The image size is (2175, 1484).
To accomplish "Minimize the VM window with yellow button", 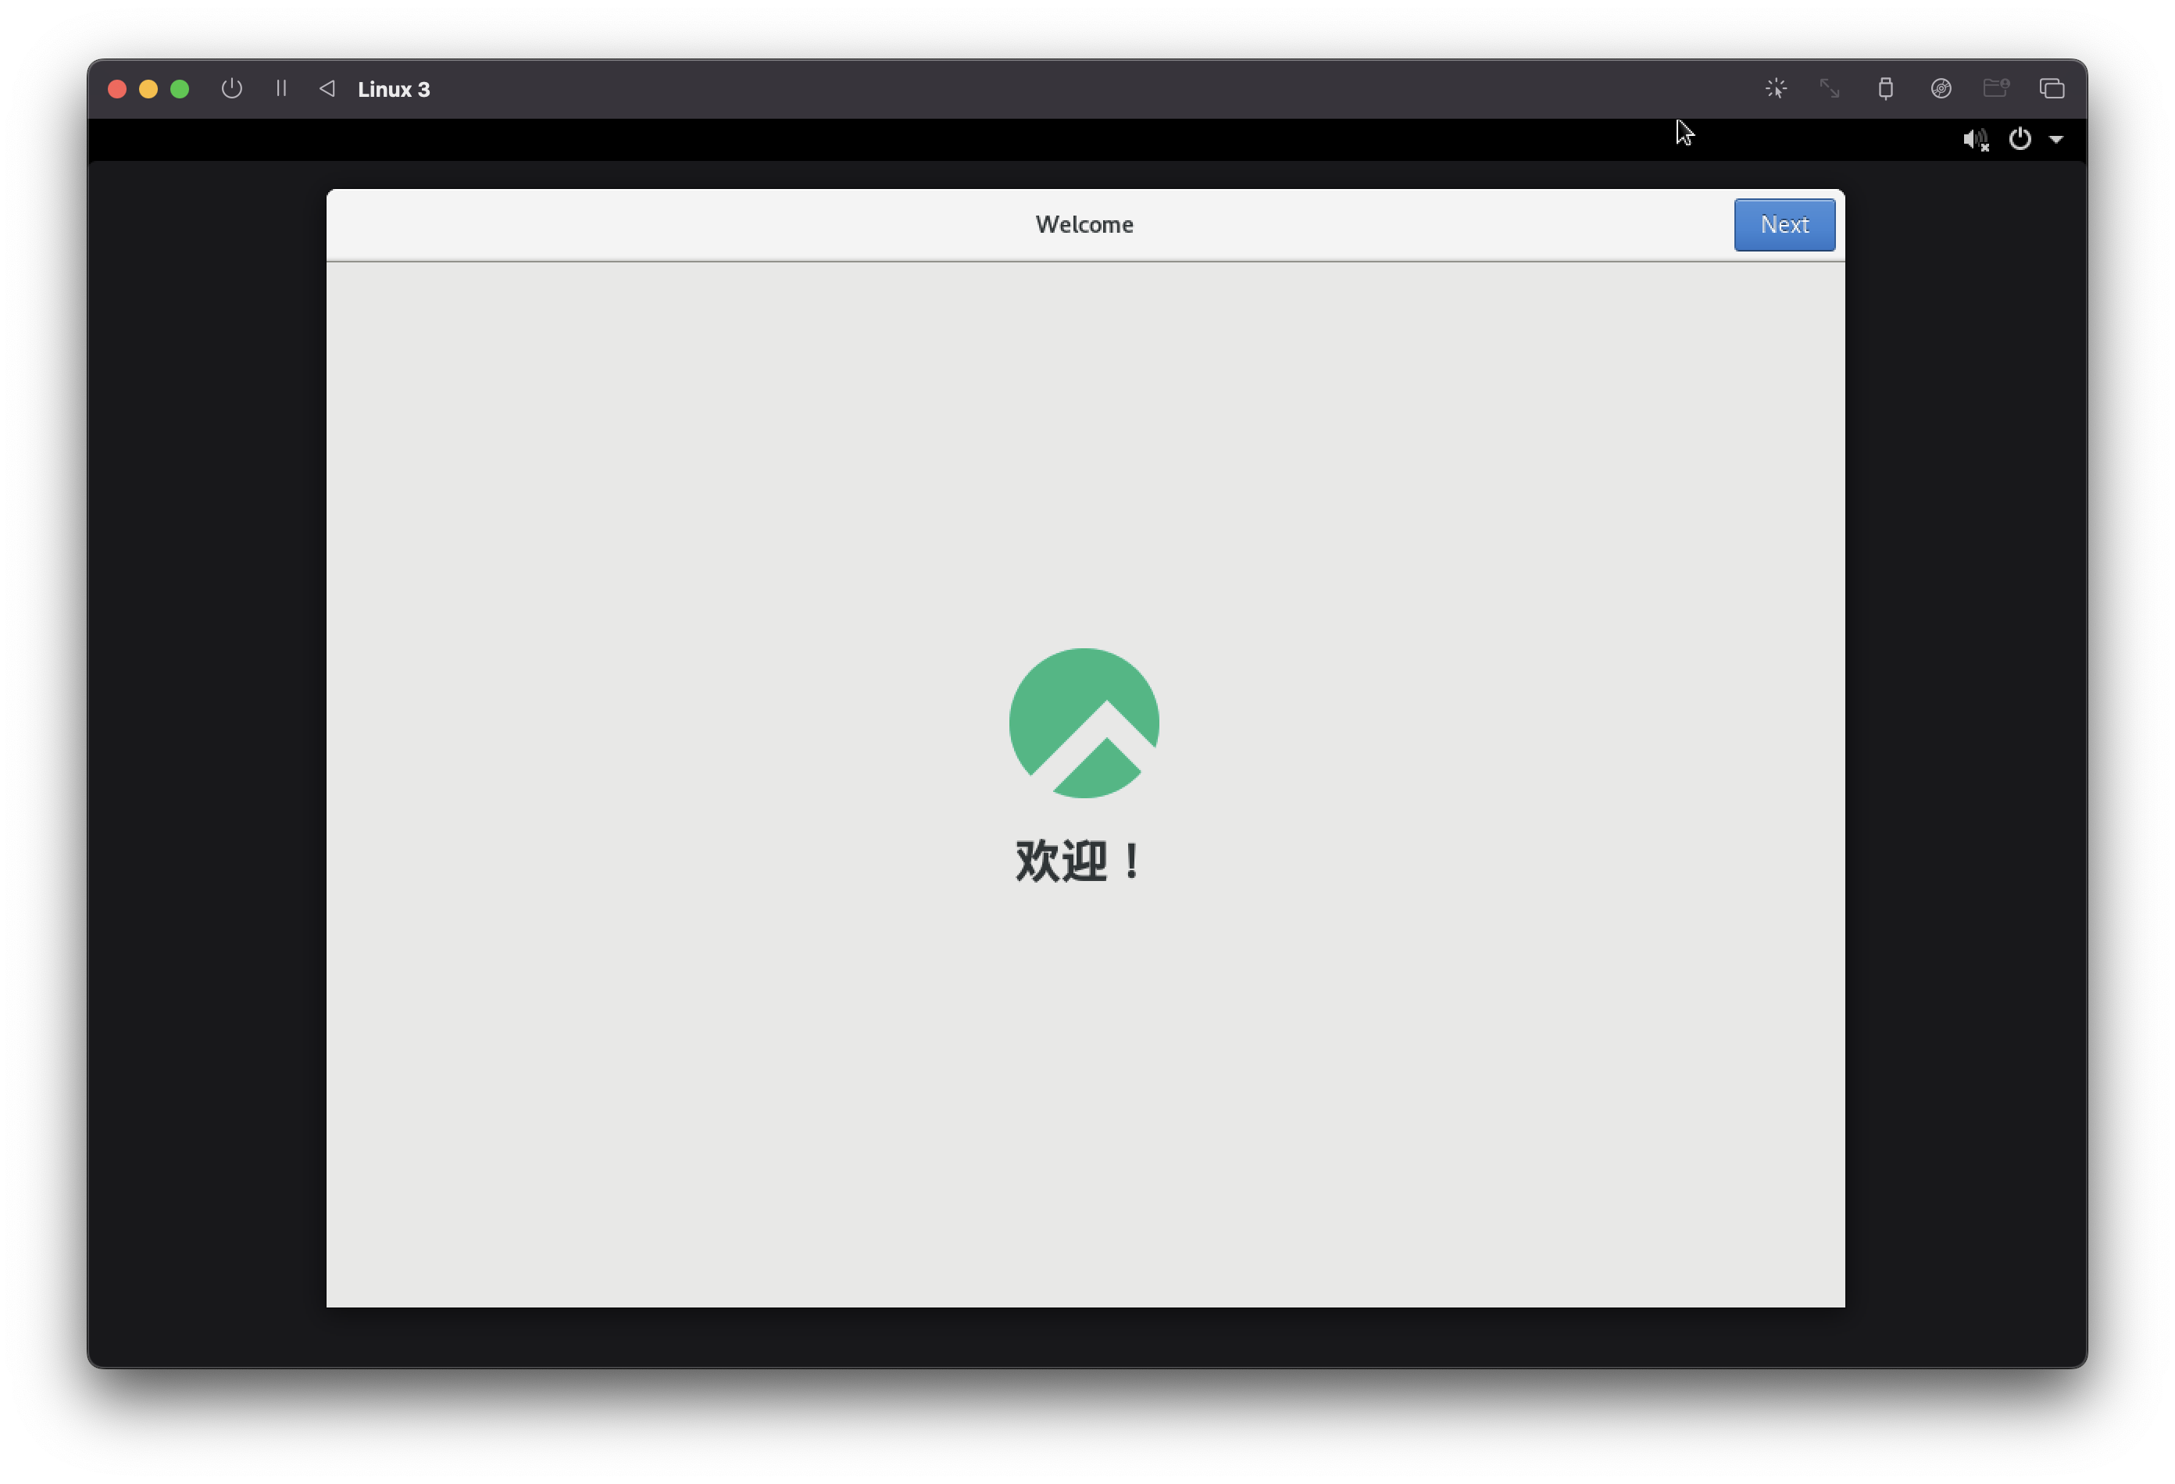I will (148, 89).
